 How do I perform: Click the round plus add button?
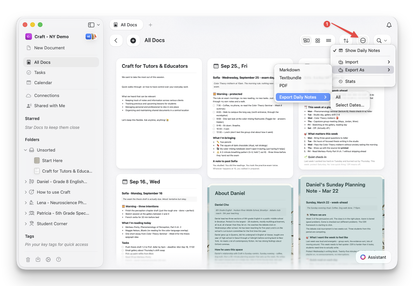(133, 40)
